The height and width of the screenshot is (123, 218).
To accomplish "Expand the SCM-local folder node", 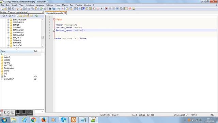I will [x=8, y=27].
